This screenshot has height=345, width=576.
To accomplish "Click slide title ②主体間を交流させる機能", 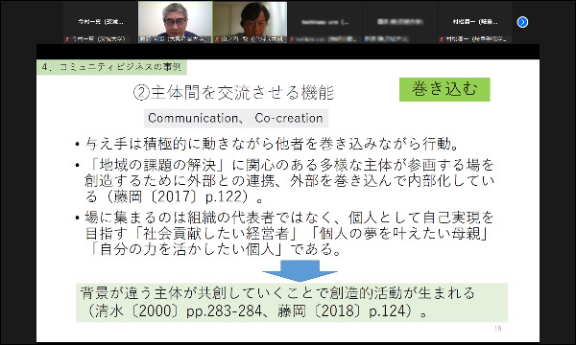I will [233, 92].
